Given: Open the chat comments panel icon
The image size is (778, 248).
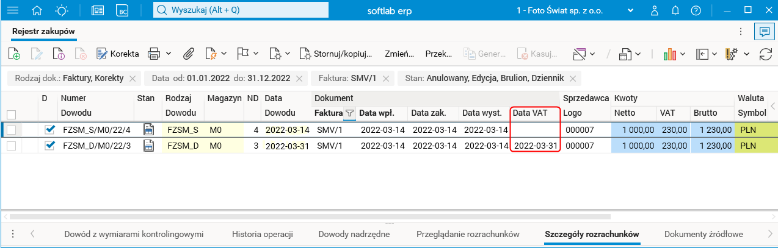Looking at the screenshot, I should [x=762, y=32].
